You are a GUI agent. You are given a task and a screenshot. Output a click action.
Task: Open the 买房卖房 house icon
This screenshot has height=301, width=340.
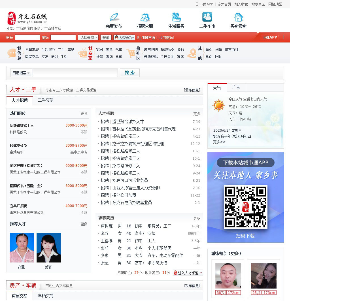[x=239, y=17]
